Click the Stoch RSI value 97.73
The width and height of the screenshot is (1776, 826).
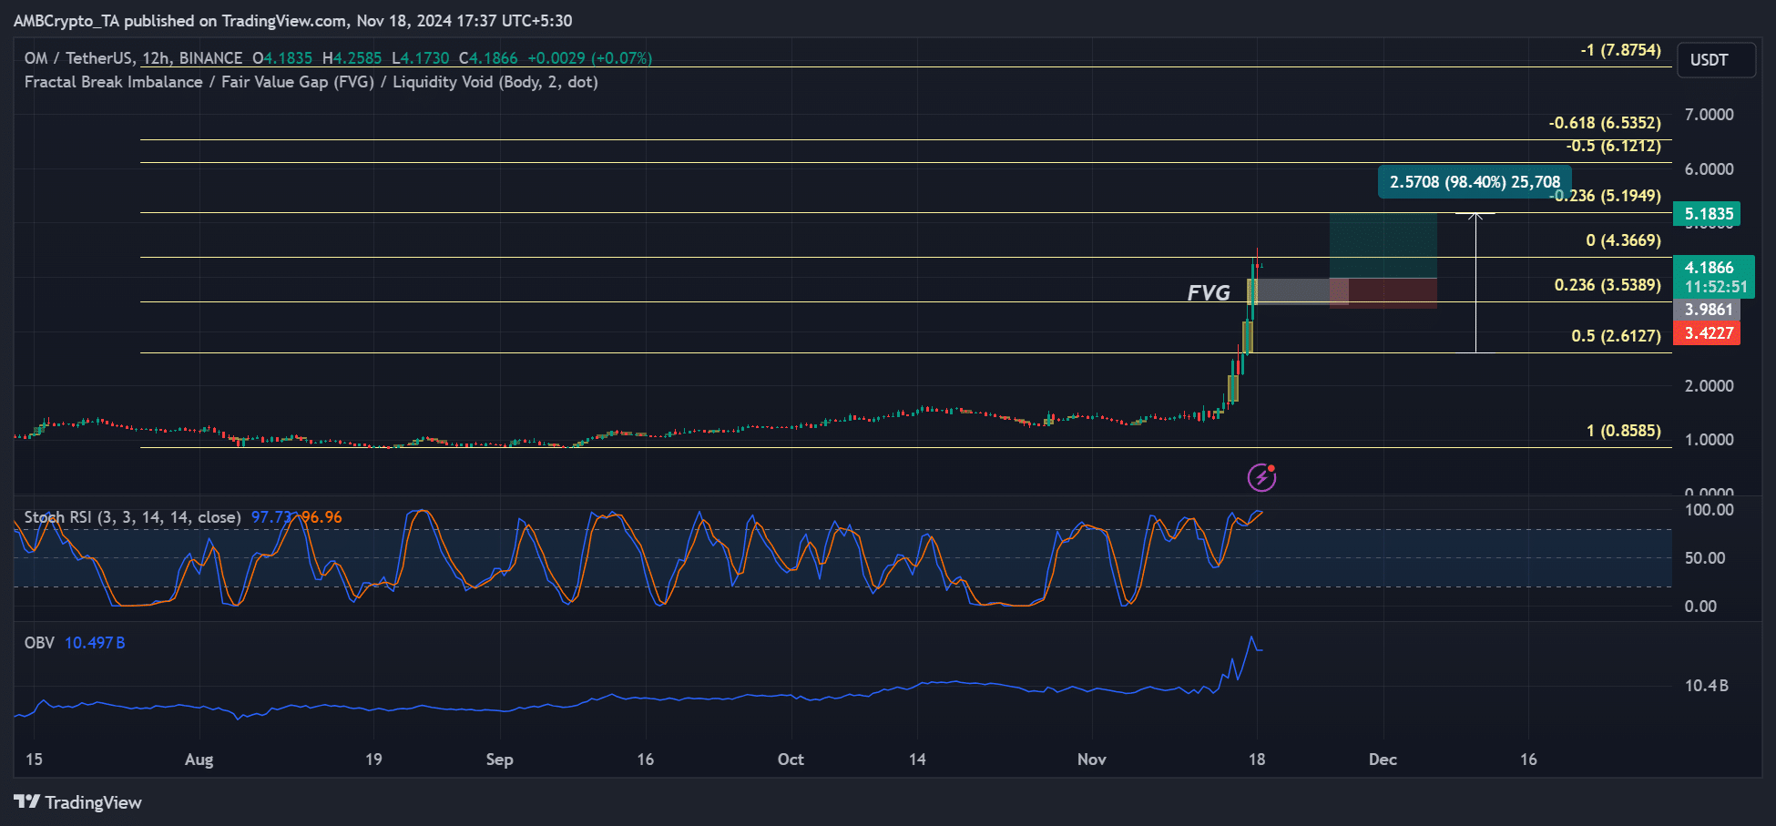click(x=271, y=517)
